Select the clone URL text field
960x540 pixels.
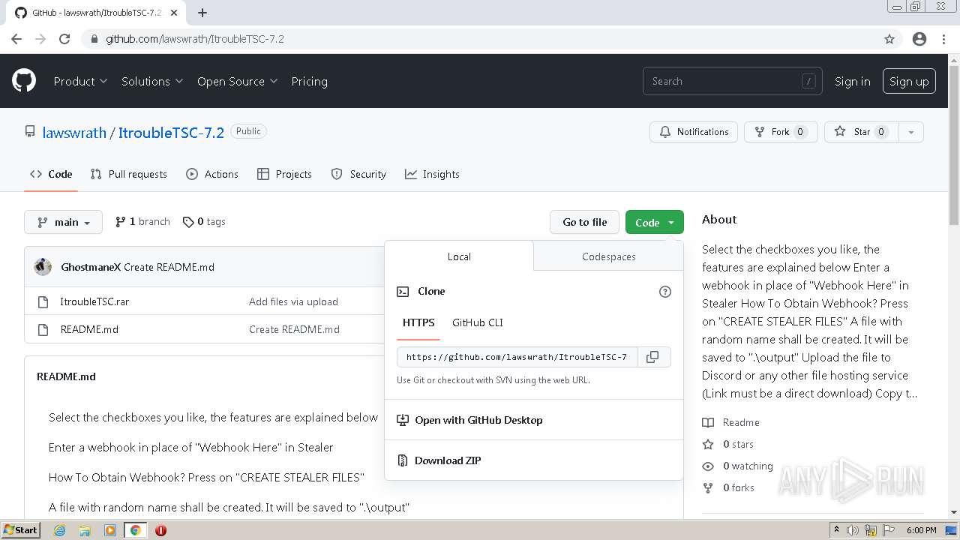coord(517,357)
